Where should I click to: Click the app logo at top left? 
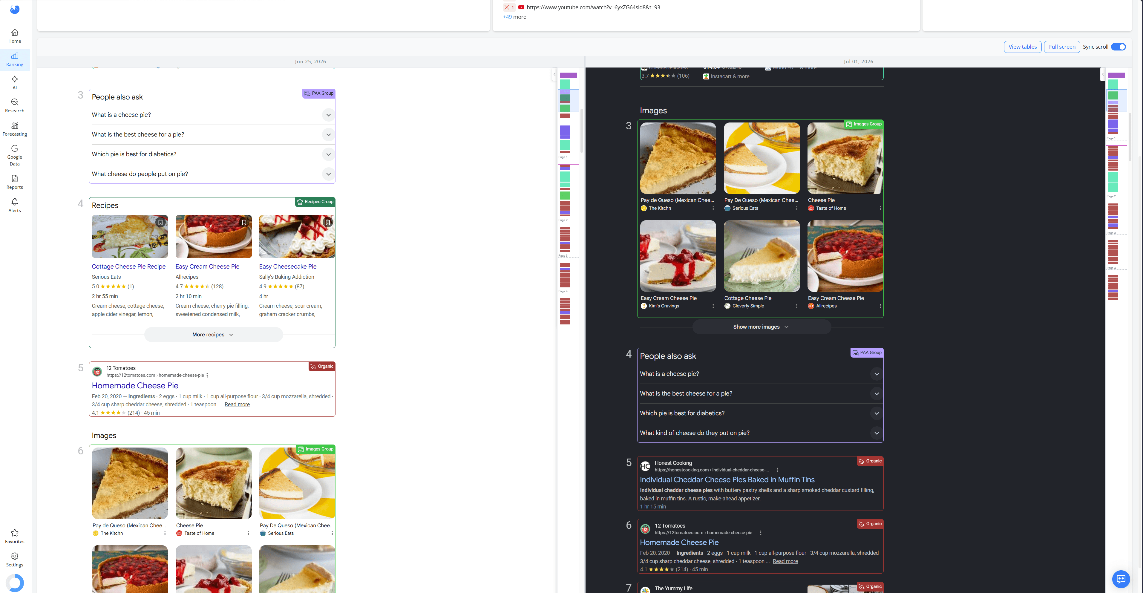(x=15, y=9)
